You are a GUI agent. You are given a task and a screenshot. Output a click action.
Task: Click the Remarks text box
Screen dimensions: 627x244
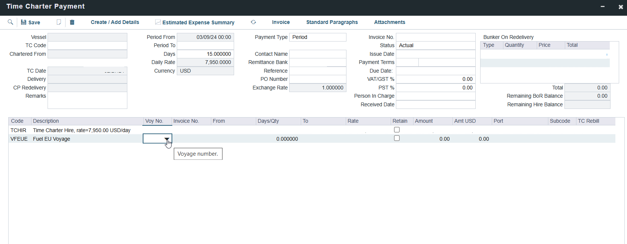click(87, 100)
